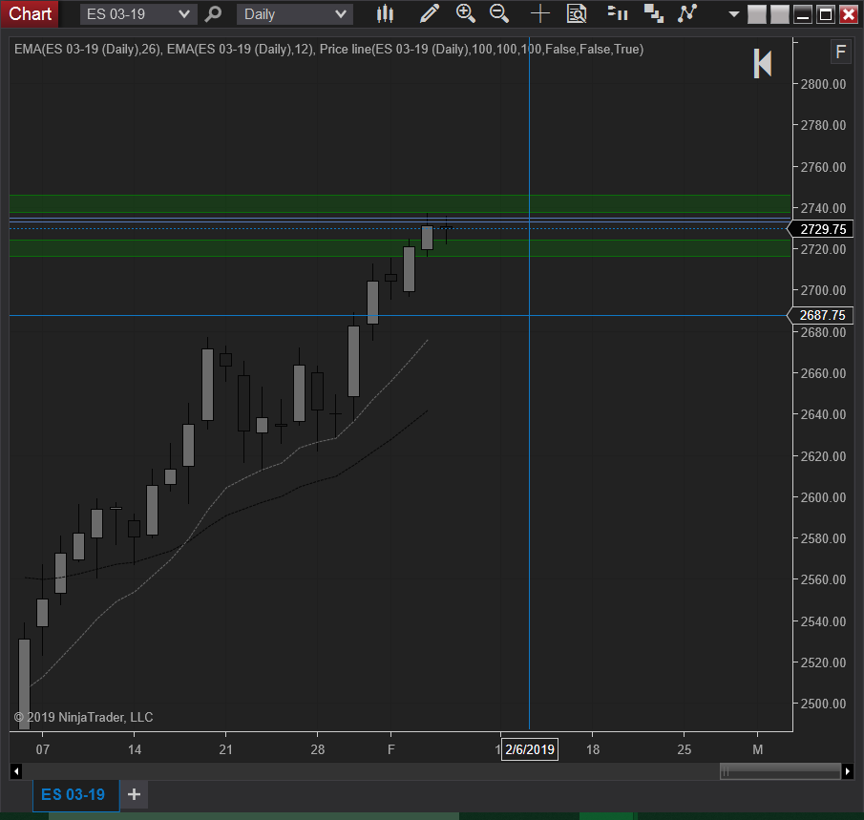Click the 2/6/2019 date label

pyautogui.click(x=530, y=749)
